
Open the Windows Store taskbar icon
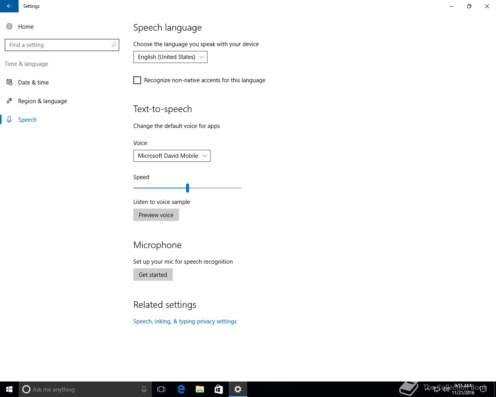(219, 389)
